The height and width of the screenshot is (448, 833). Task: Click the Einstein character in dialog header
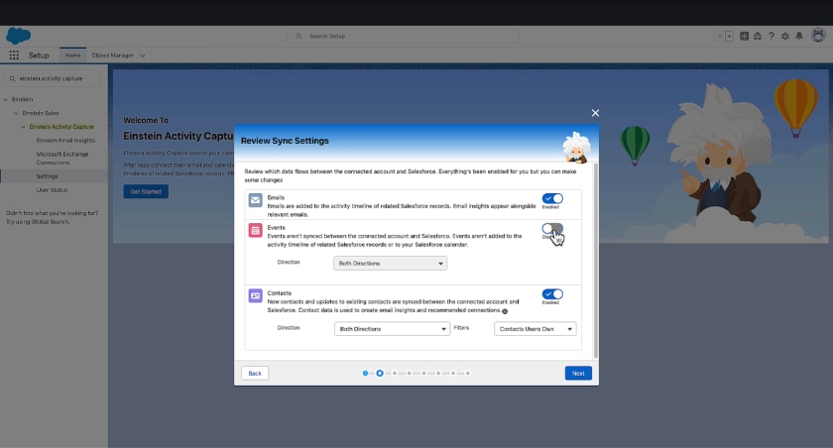(576, 147)
